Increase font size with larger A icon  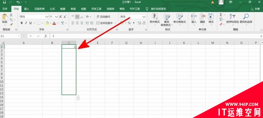click(61, 17)
